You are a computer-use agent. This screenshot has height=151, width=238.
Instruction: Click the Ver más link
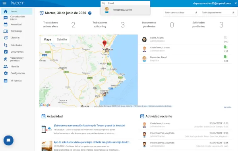[227, 107]
